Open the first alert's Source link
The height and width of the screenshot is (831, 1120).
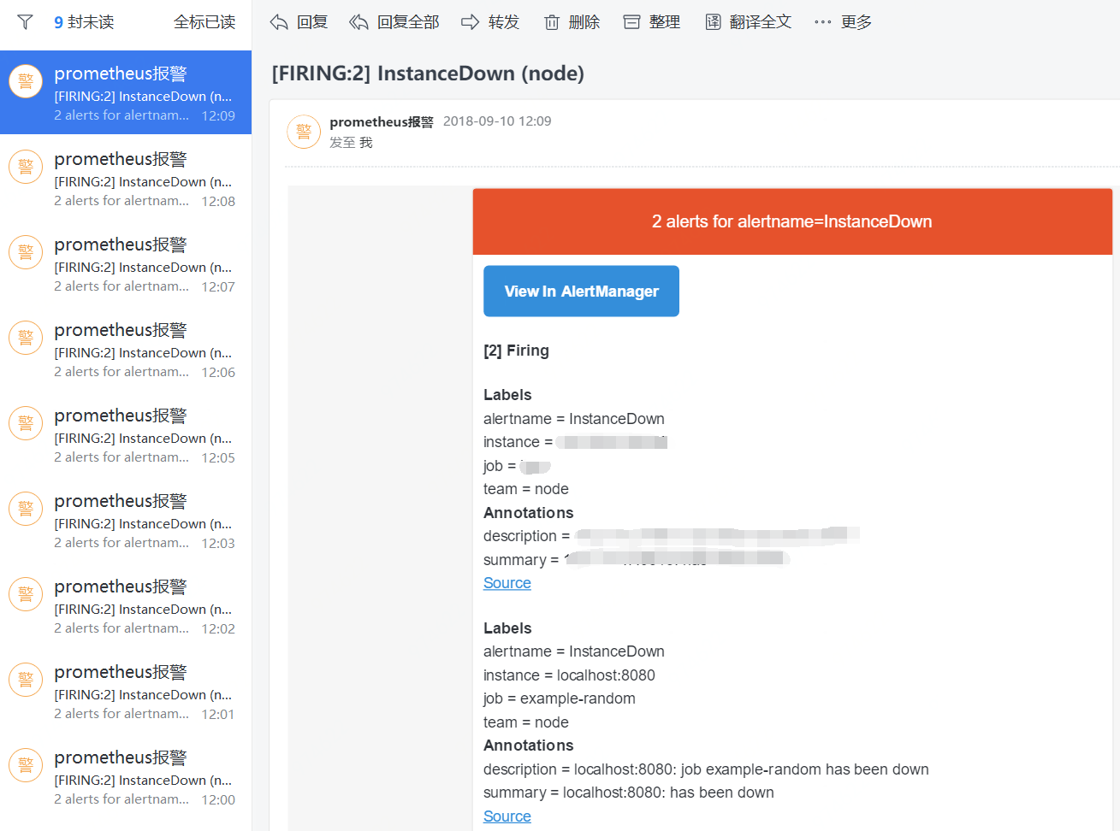click(507, 583)
